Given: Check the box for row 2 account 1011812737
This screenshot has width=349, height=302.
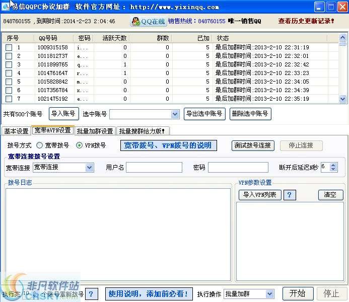Looking at the screenshot, I should [9, 56].
